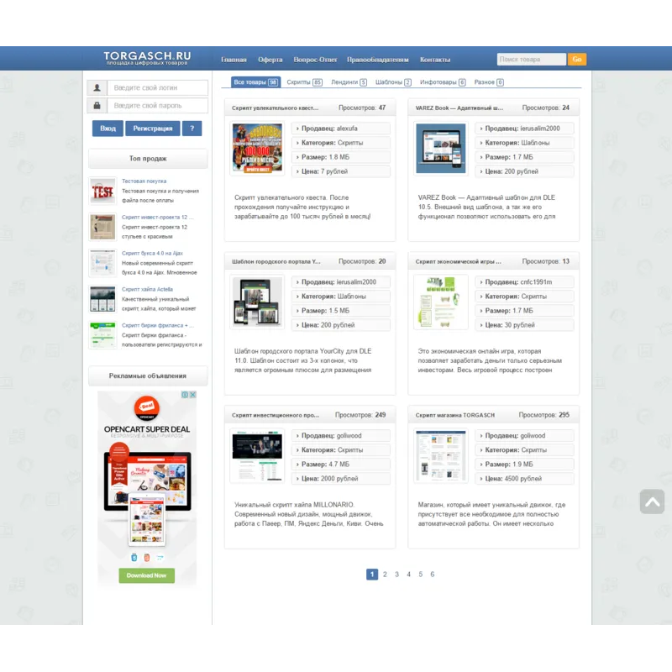Open the TEST purchase product thumbnail
672x672 pixels.
[x=102, y=191]
